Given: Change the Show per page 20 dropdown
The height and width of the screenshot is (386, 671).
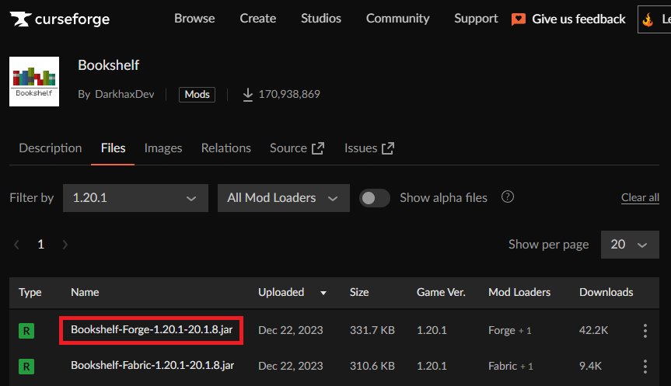Looking at the screenshot, I should [629, 245].
